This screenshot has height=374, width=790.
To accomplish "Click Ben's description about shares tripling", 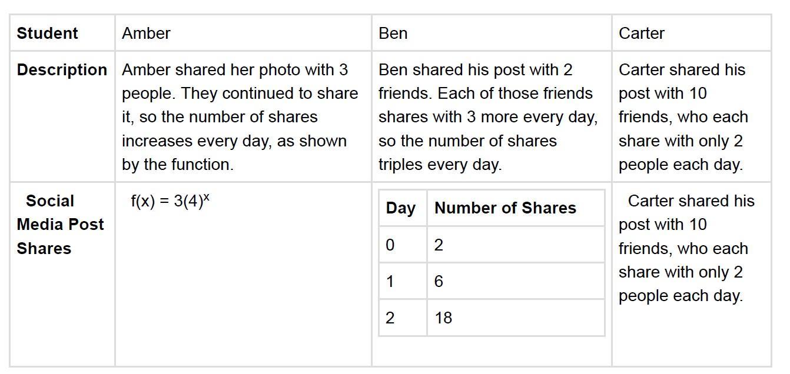I will point(488,117).
